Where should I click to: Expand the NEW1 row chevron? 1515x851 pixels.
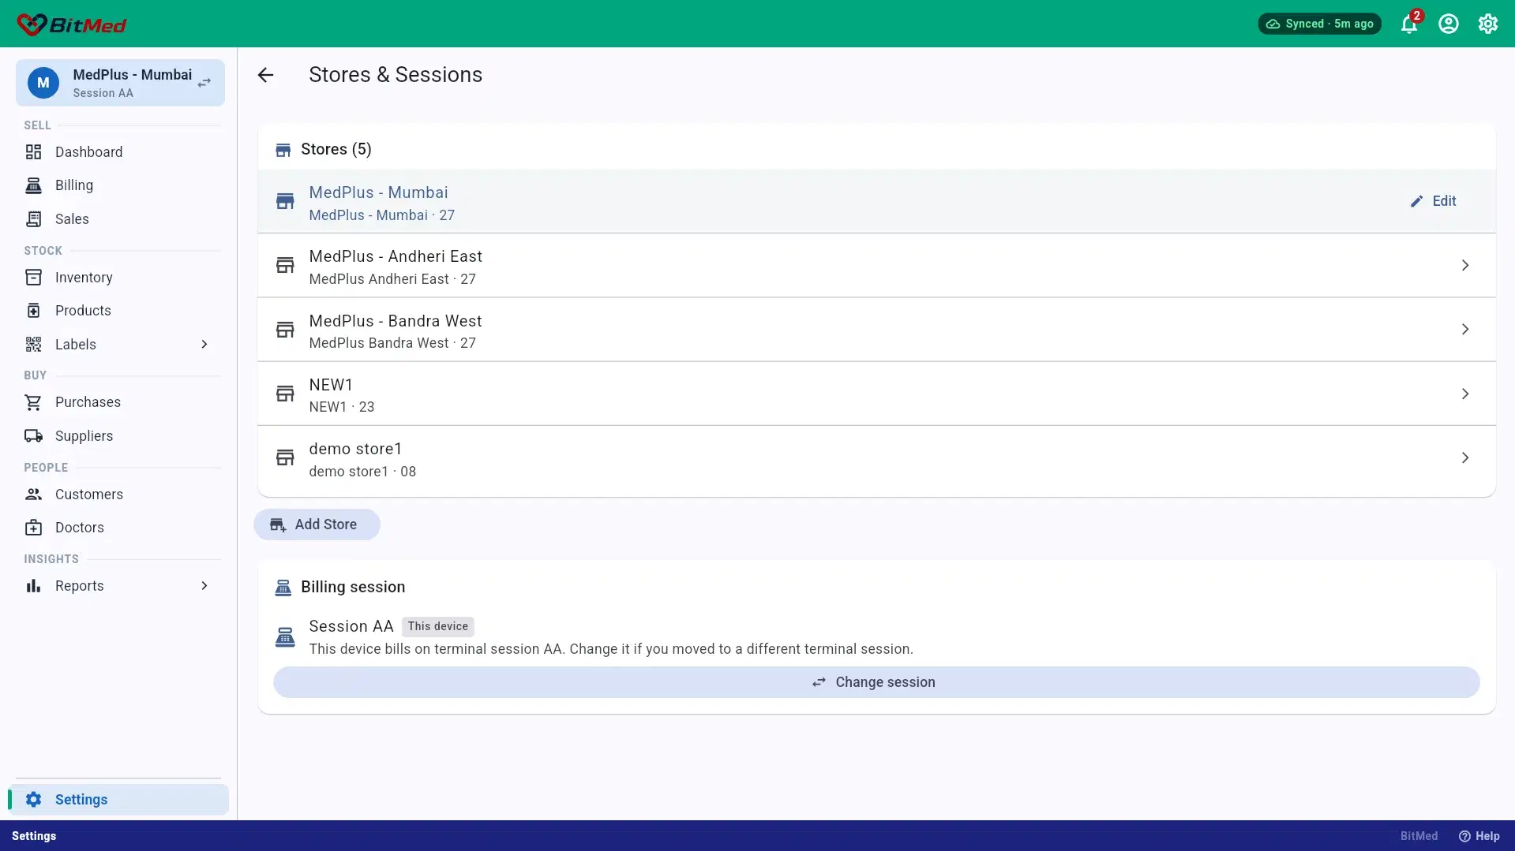tap(1465, 394)
